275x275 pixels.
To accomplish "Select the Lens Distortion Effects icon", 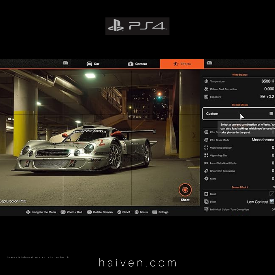I will click(206, 163).
